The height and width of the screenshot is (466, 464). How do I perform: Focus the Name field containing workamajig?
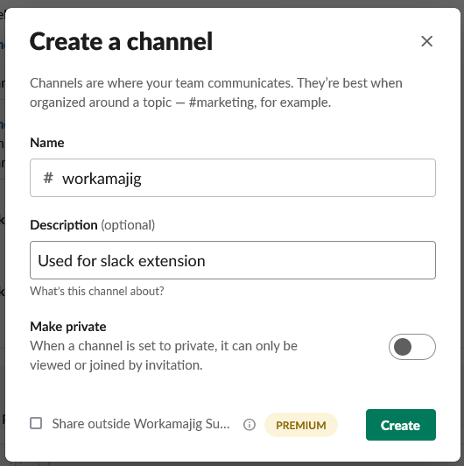click(233, 178)
